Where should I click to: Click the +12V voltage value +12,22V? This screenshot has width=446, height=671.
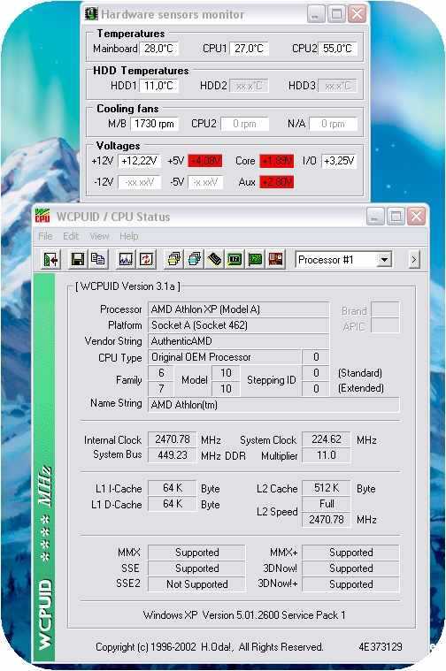pos(139,161)
